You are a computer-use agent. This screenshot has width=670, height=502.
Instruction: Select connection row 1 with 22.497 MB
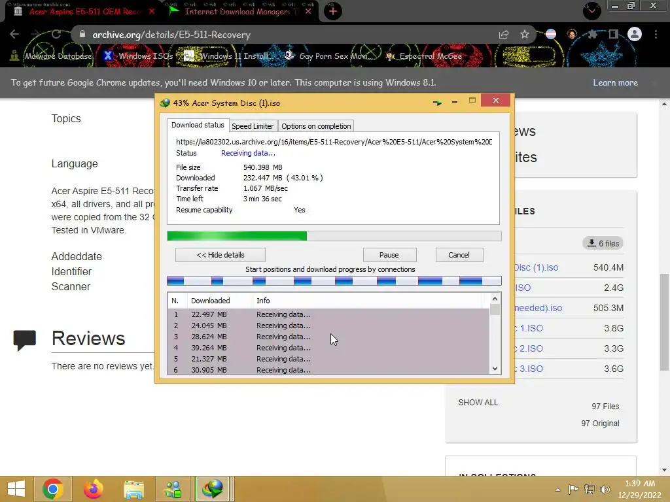point(328,314)
